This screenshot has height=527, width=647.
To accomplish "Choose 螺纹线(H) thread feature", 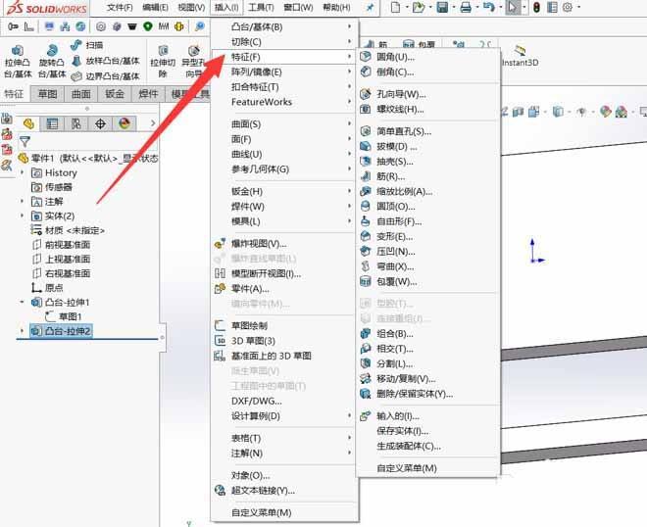I will pyautogui.click(x=427, y=110).
